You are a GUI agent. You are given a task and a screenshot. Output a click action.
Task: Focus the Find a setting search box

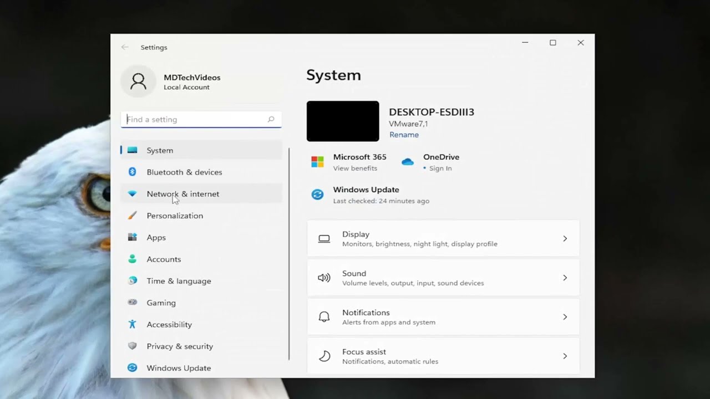pyautogui.click(x=201, y=119)
